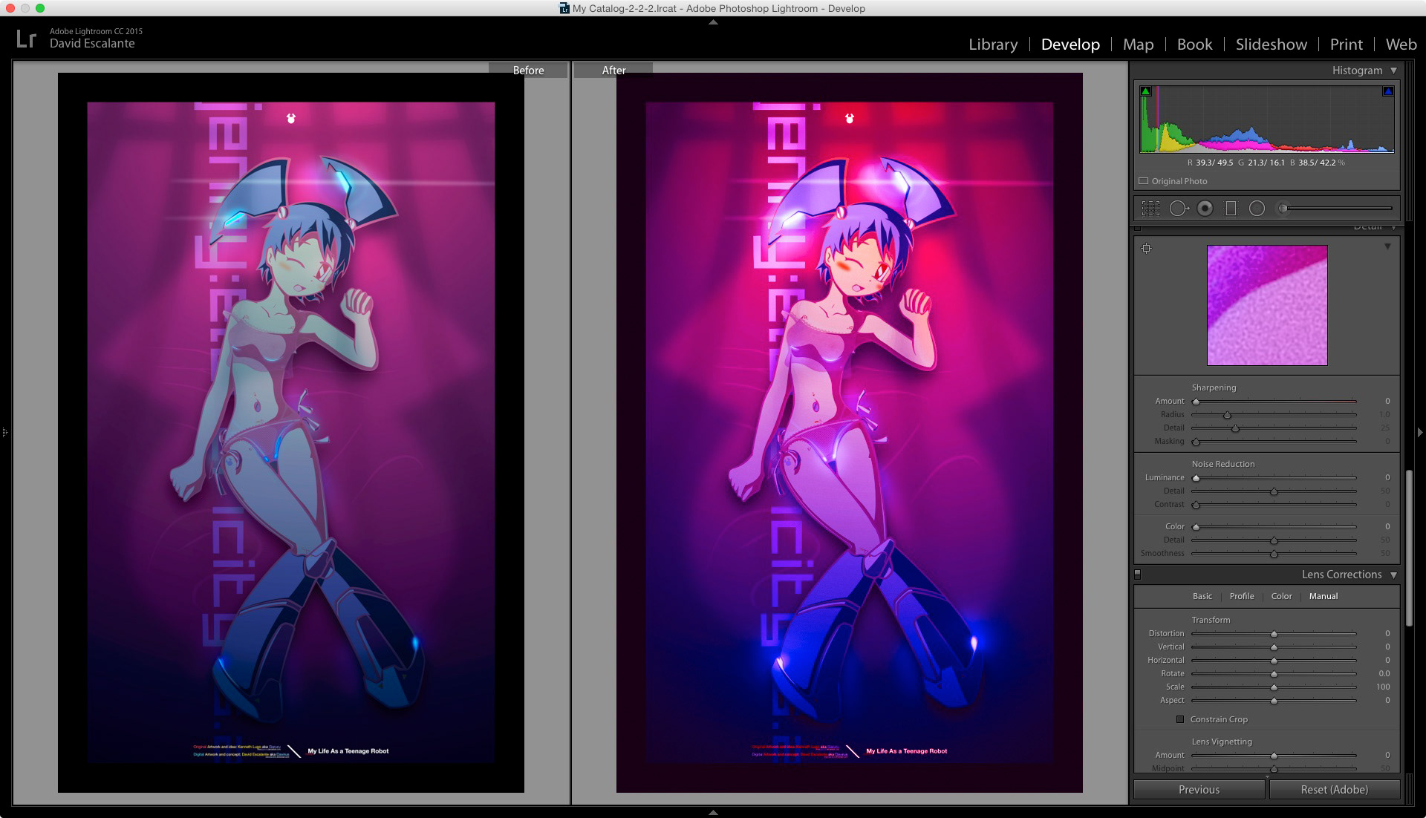Image resolution: width=1426 pixels, height=818 pixels.
Task: Click the David Escalante identity plate
Action: pos(92,43)
